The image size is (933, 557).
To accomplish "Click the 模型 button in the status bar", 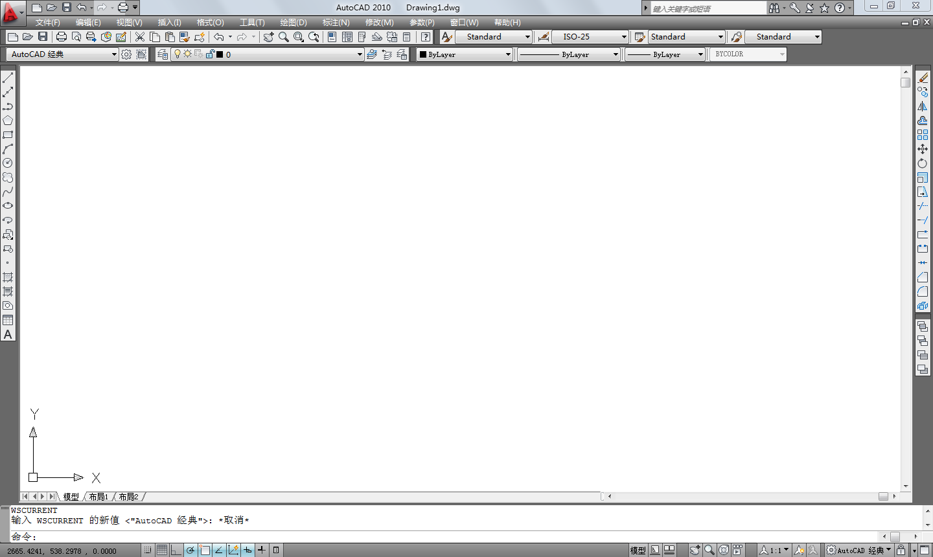I will pos(638,550).
